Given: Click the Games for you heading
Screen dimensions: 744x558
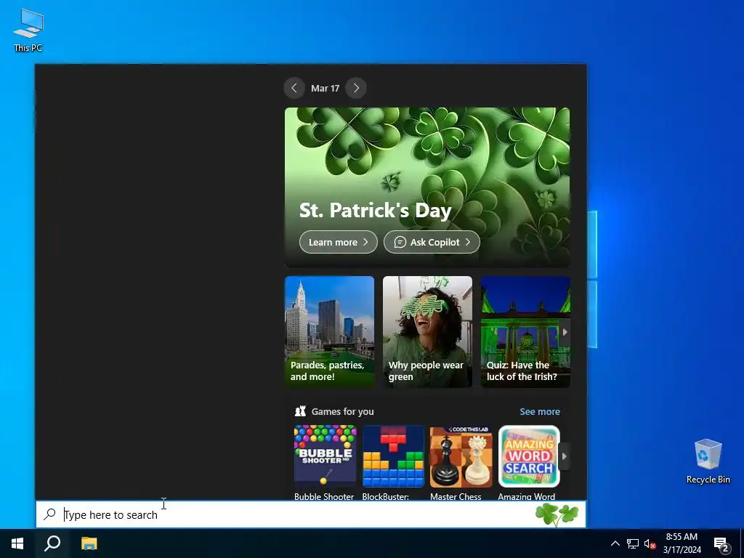Looking at the screenshot, I should click(343, 411).
